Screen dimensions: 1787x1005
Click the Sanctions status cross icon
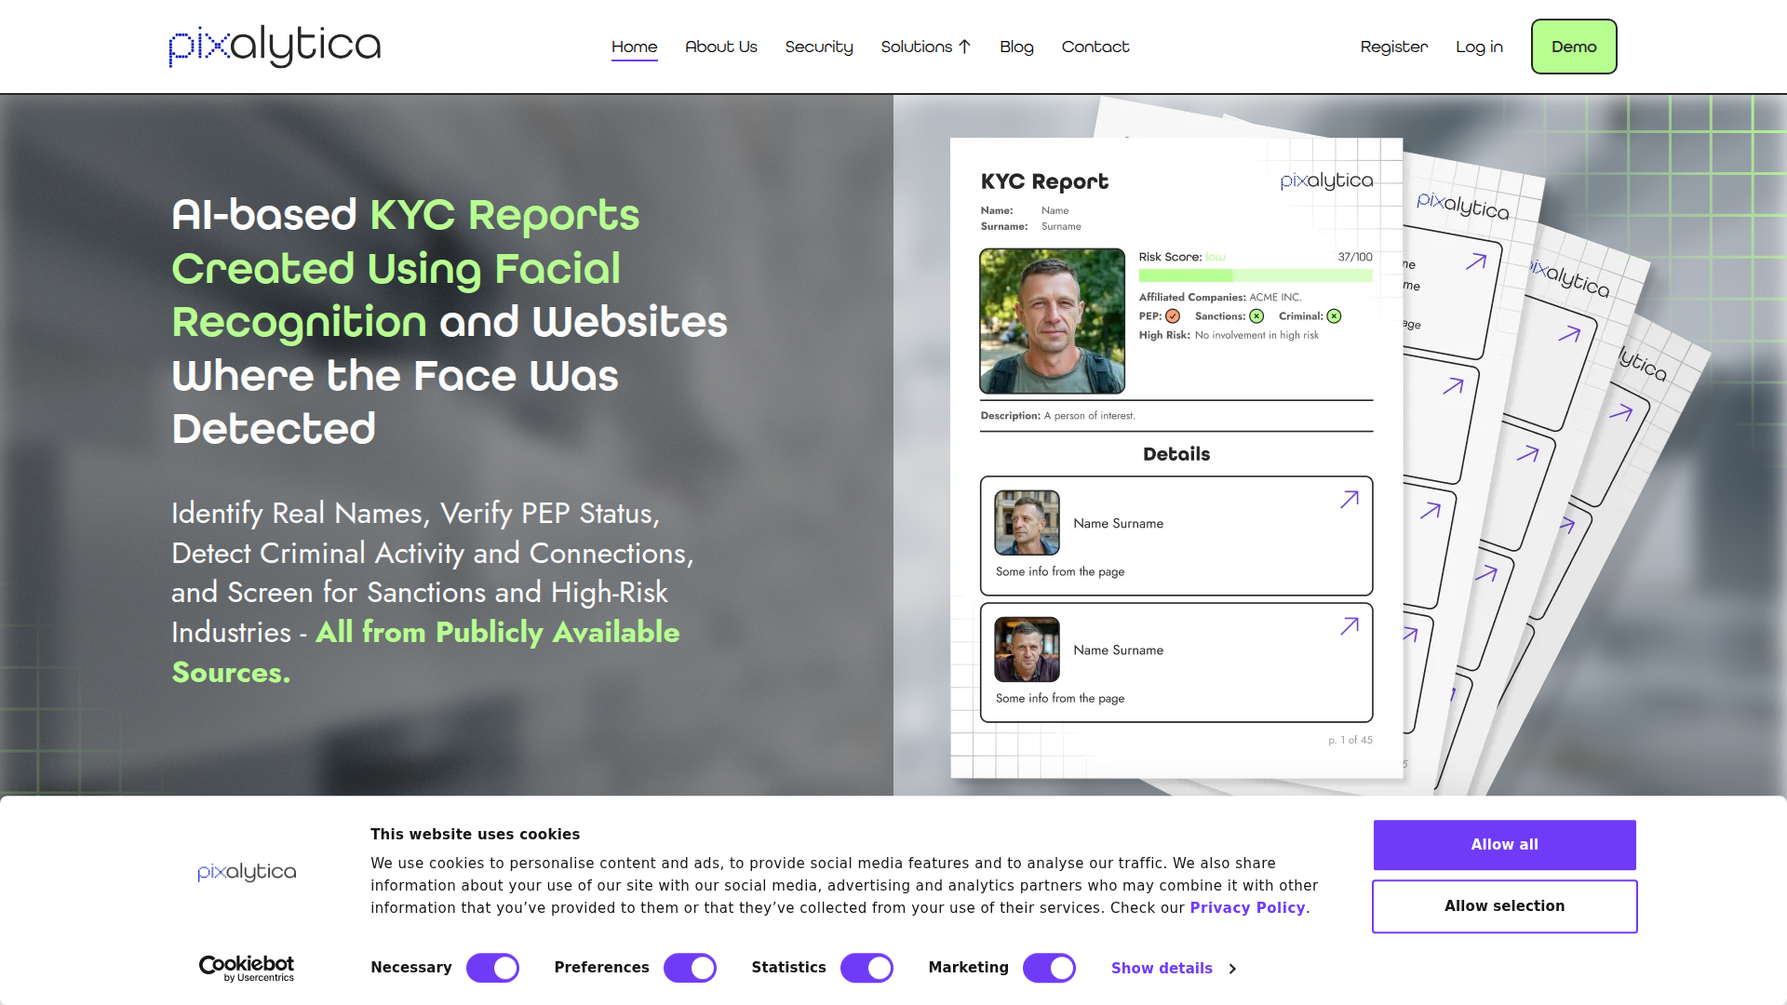click(1256, 316)
